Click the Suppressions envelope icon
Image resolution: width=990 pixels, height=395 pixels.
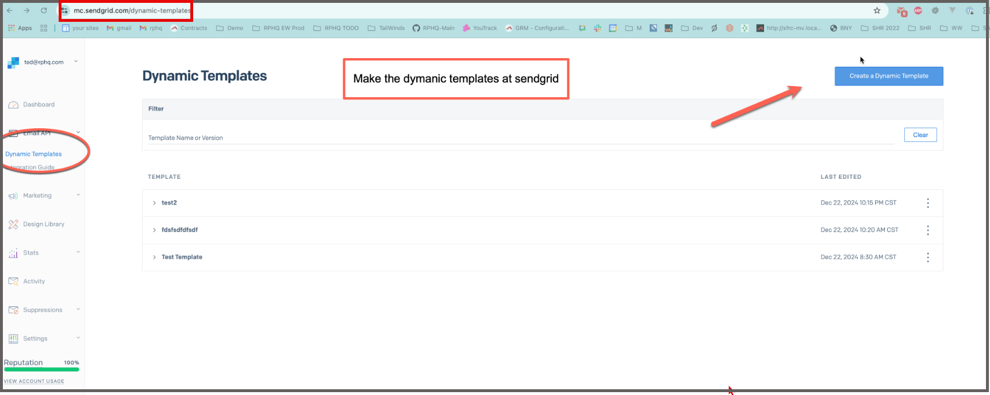[13, 310]
